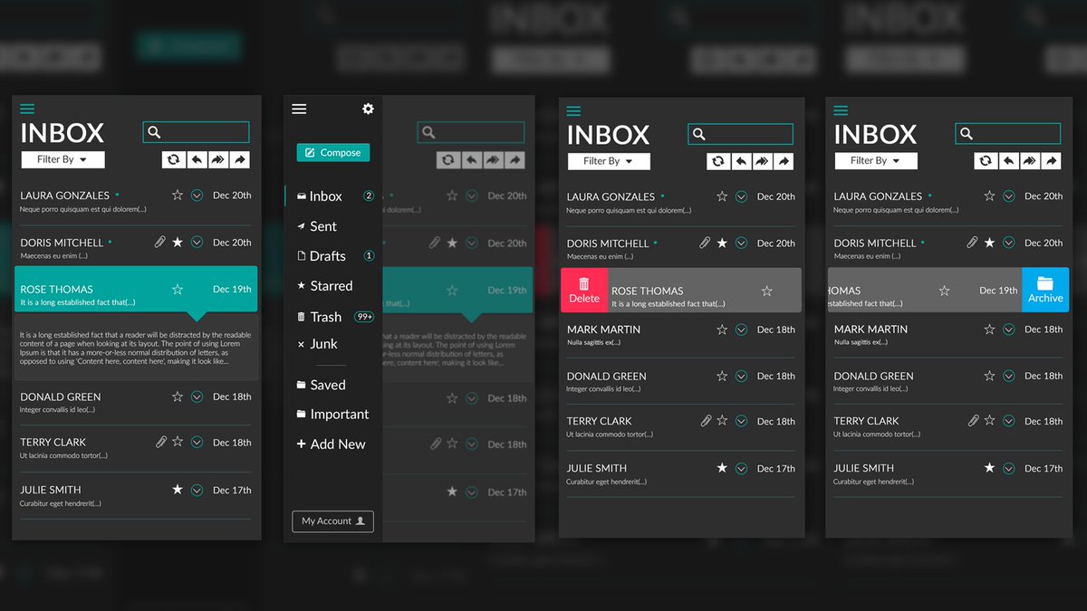Open the Saved folder in the drawer
The width and height of the screenshot is (1087, 611).
pos(321,385)
